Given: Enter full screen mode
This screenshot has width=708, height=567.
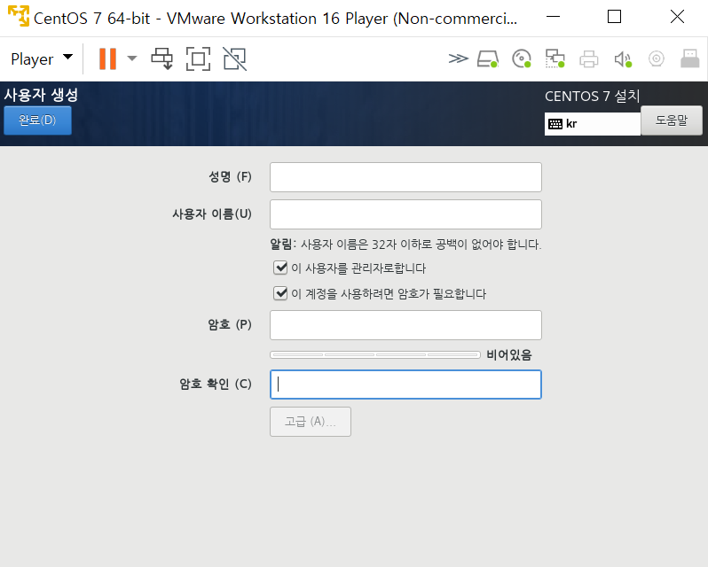Looking at the screenshot, I should click(198, 59).
